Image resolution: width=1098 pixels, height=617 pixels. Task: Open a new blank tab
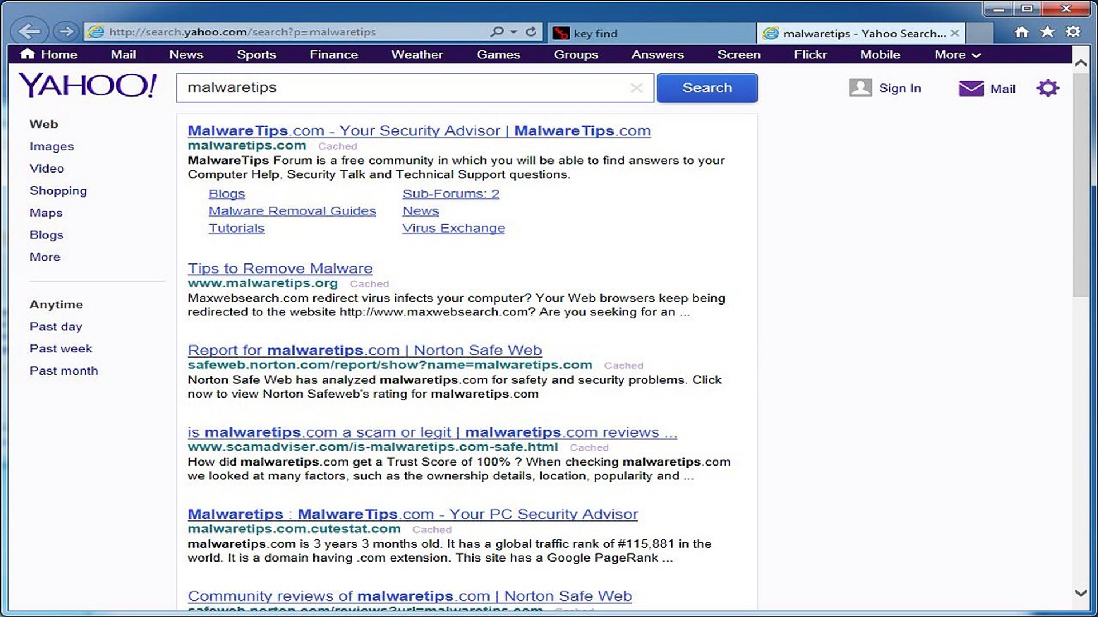pyautogui.click(x=980, y=33)
